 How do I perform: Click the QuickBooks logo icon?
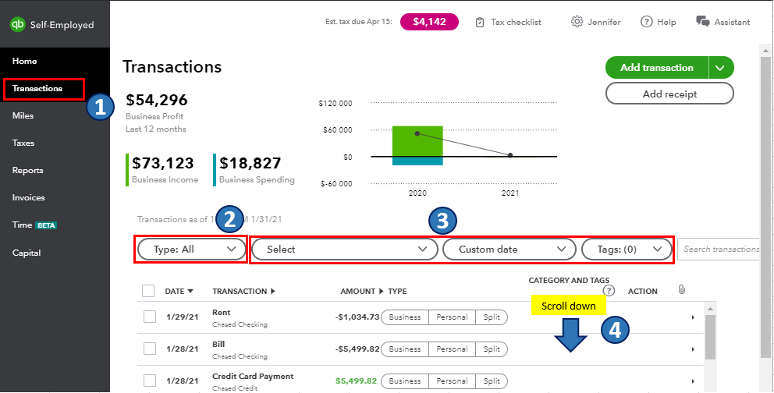(x=17, y=25)
